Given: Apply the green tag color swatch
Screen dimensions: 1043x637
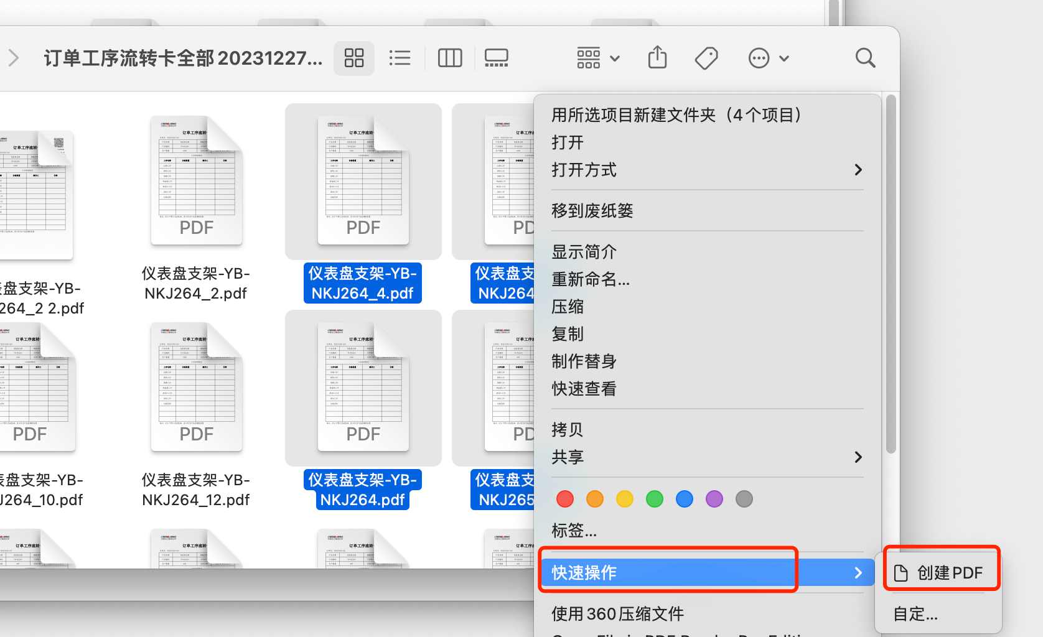Looking at the screenshot, I should 654,498.
